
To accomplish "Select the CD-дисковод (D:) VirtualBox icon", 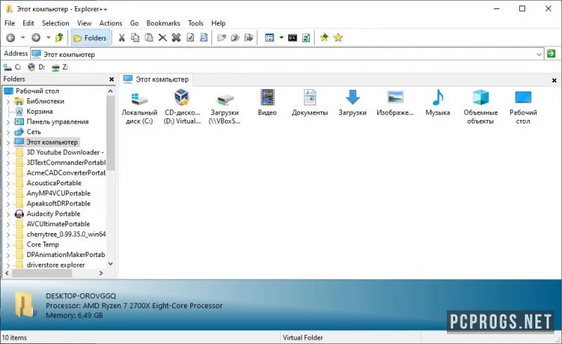I will [182, 107].
